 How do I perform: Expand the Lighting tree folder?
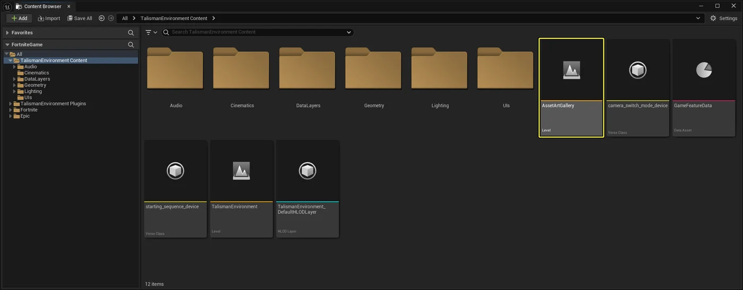pos(15,91)
